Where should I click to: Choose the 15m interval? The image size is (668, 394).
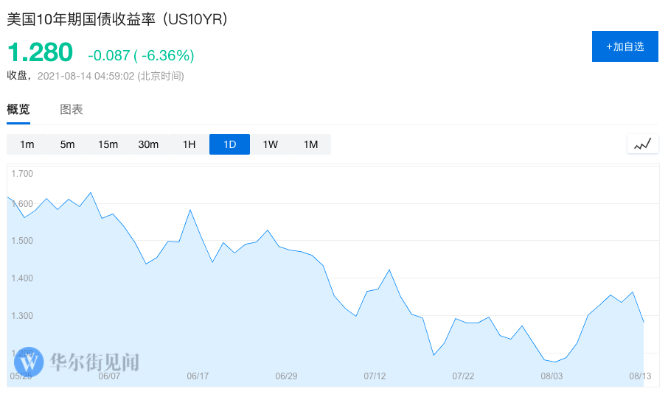click(108, 144)
